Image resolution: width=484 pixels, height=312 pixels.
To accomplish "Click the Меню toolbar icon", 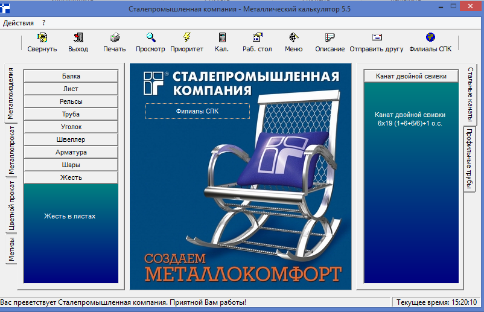I will coord(293,37).
